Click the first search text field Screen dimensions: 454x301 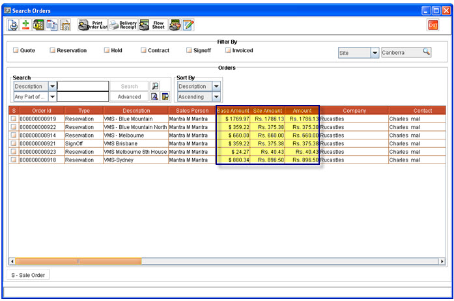tap(83, 86)
